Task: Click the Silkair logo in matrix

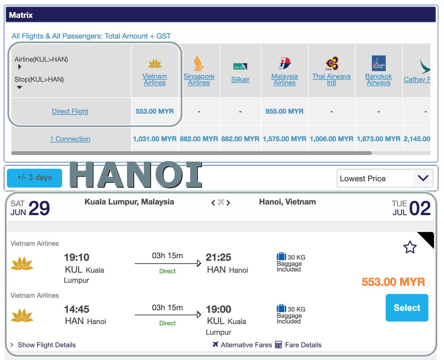Action: coord(240,66)
